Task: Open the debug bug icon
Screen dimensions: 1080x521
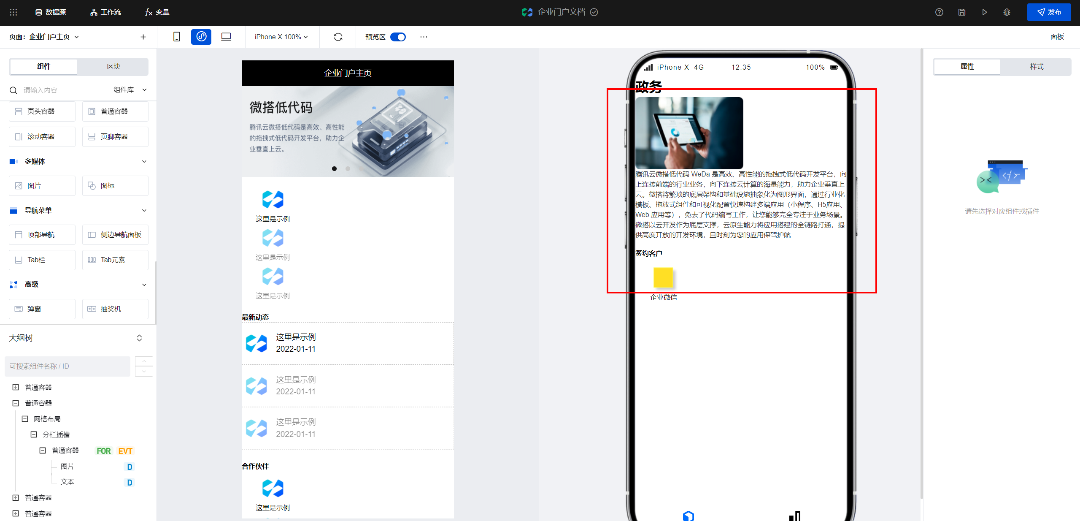Action: click(x=1007, y=12)
